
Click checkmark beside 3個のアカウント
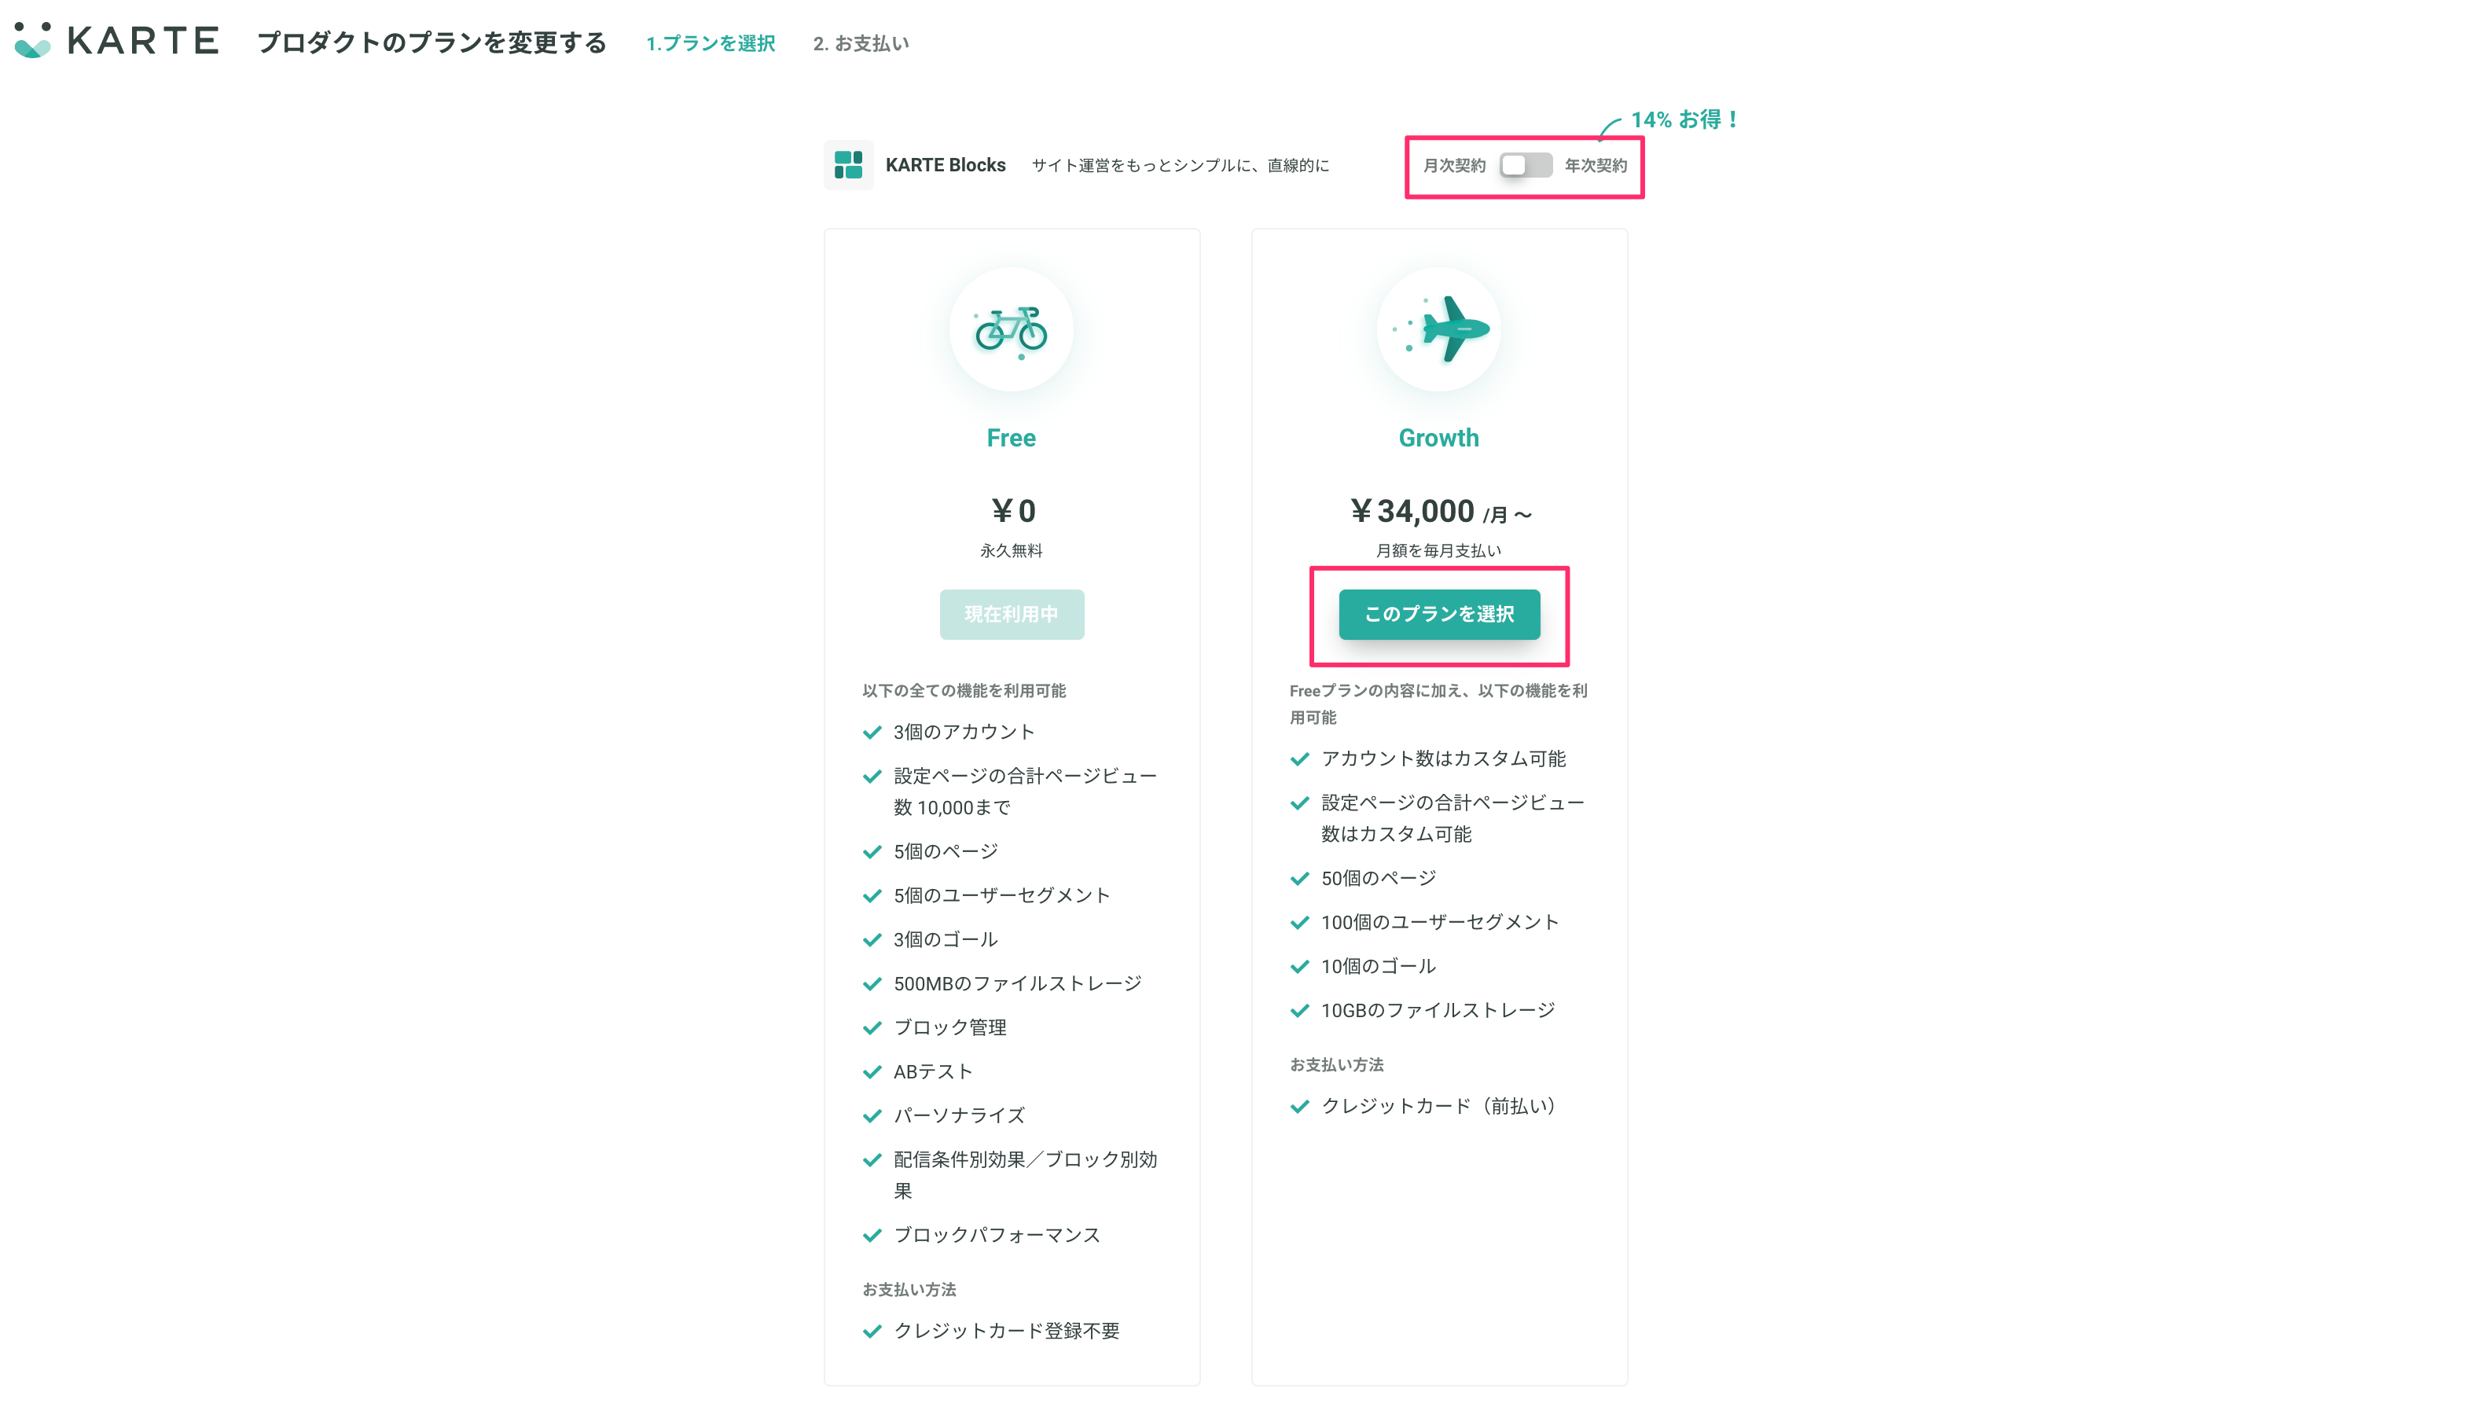click(872, 733)
